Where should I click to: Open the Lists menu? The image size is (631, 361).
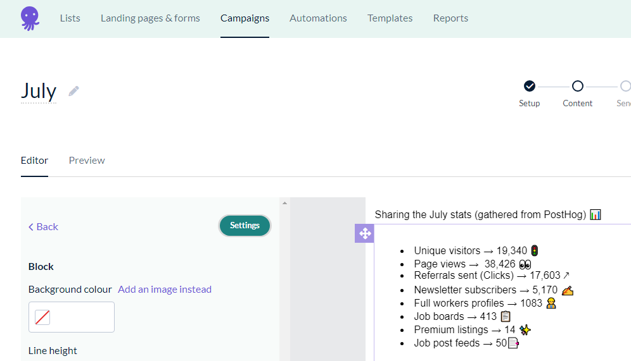point(70,18)
